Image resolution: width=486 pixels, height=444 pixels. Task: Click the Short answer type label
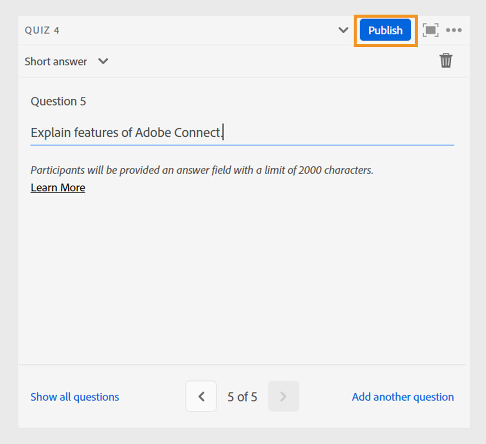coord(56,61)
